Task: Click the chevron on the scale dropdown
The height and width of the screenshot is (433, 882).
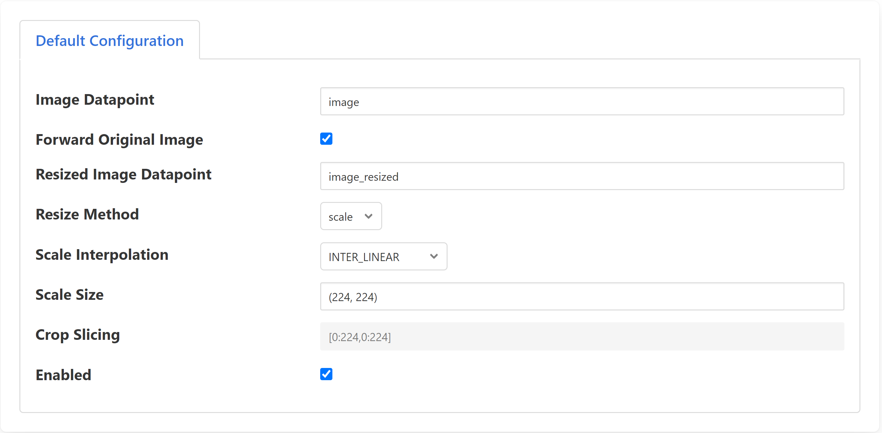Action: (x=368, y=216)
